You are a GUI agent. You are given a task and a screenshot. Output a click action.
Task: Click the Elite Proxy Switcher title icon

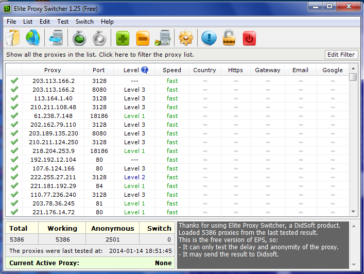coord(7,9)
